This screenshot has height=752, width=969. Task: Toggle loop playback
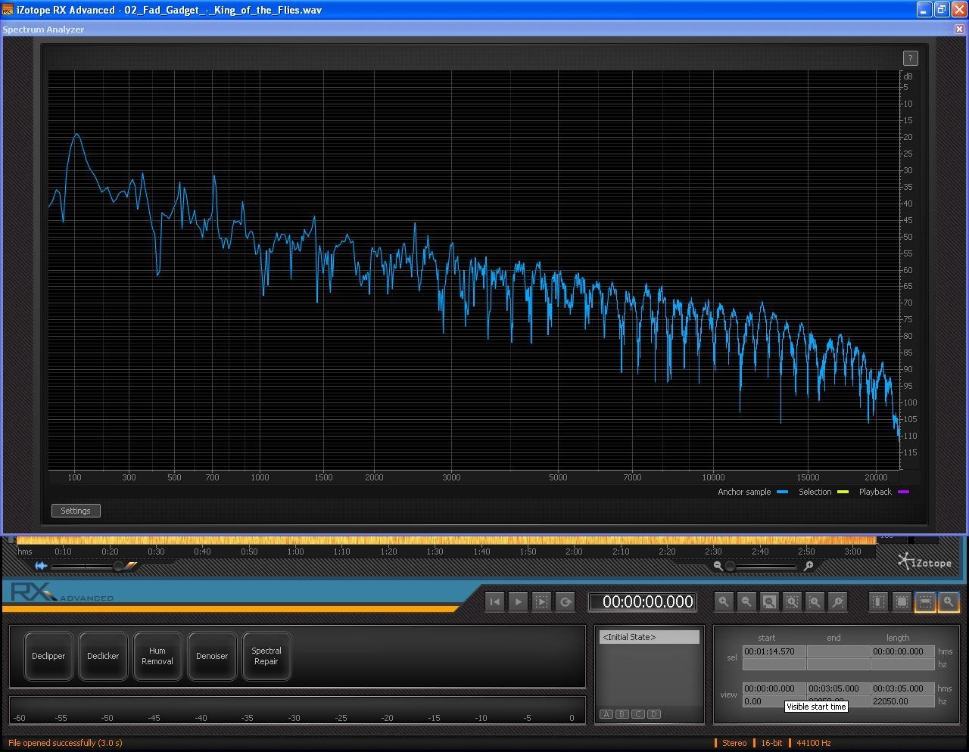point(566,601)
